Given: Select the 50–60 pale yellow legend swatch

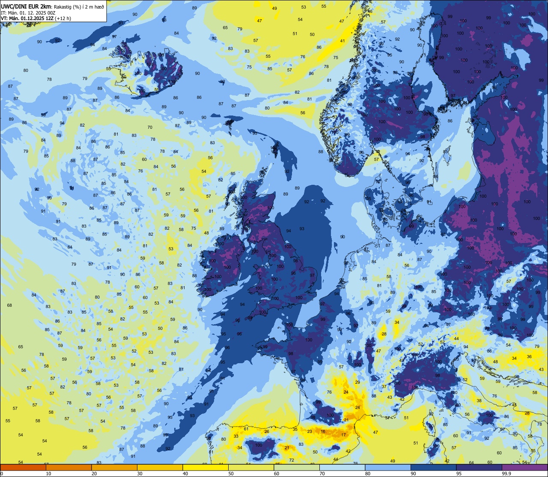Looking at the screenshot, I should click(251, 467).
